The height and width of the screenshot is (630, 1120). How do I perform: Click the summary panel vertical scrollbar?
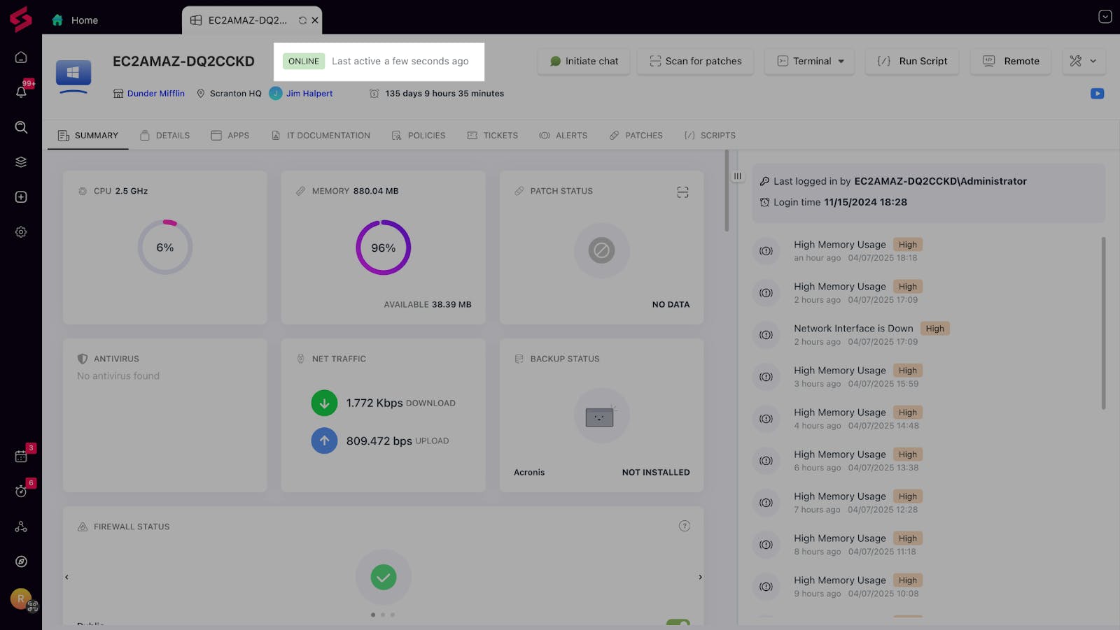tap(727, 190)
